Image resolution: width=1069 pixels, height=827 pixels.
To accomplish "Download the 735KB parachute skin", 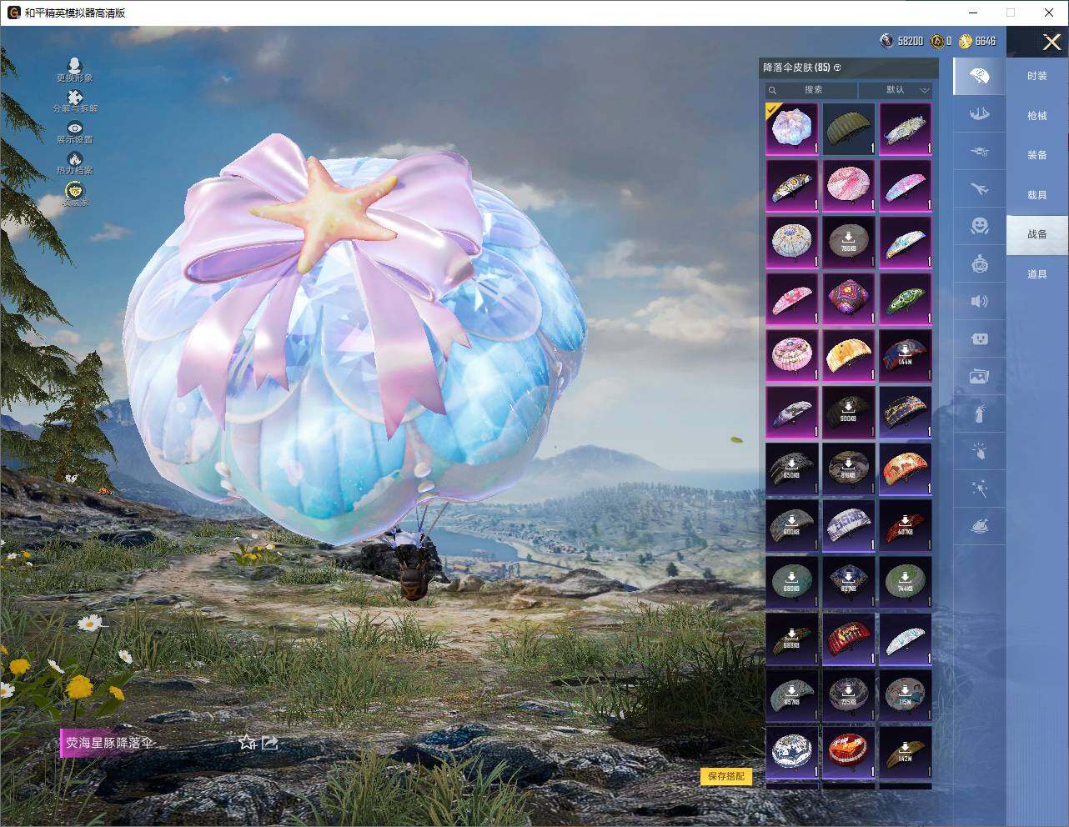I will point(849,695).
